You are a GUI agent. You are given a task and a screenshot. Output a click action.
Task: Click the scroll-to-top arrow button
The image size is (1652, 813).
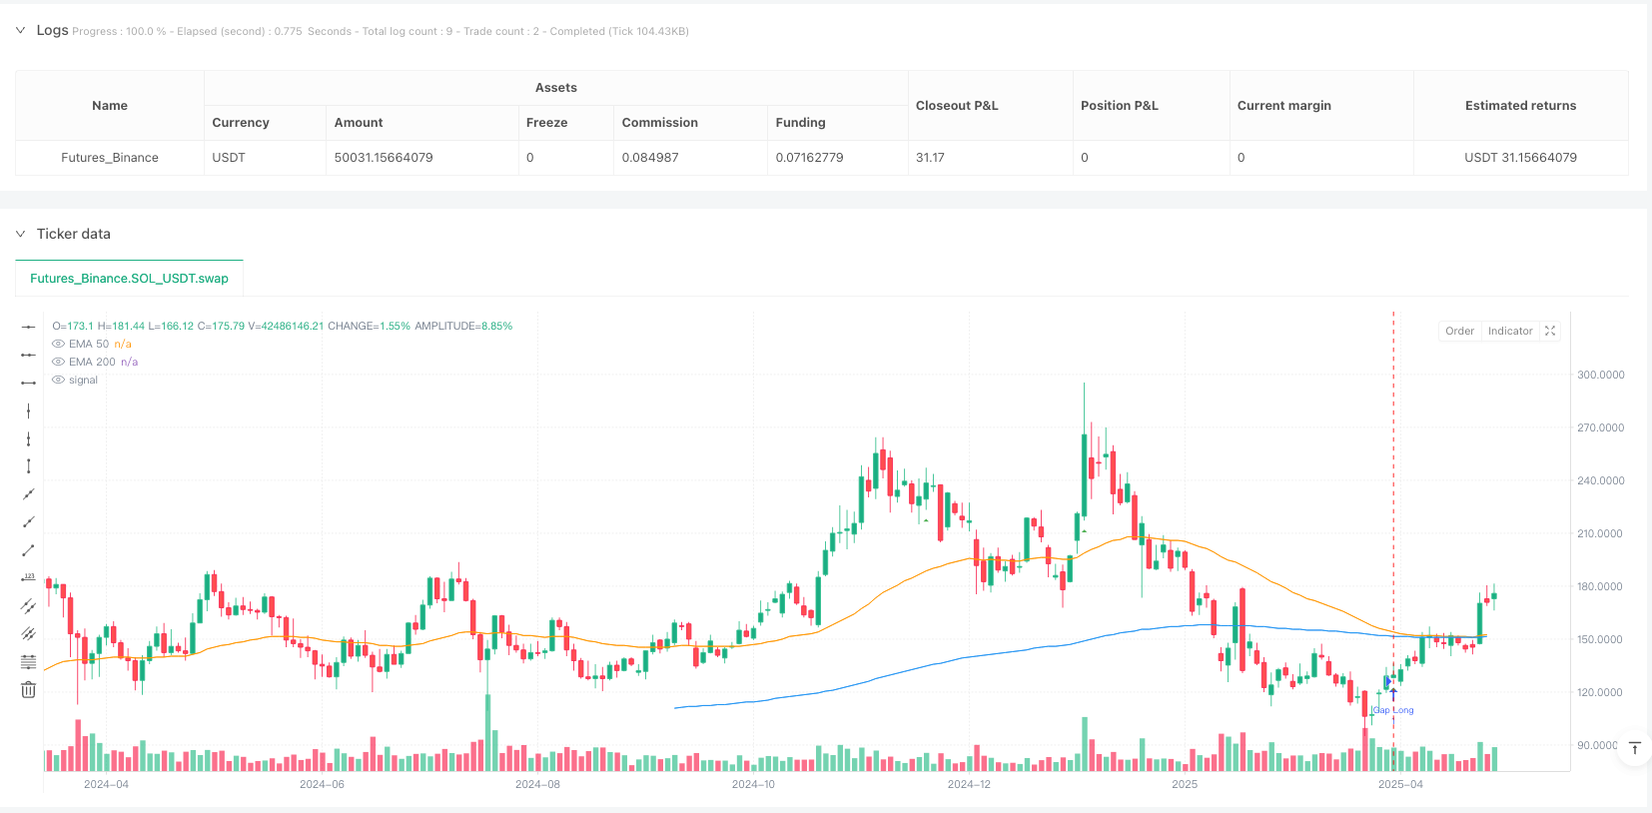click(1634, 748)
